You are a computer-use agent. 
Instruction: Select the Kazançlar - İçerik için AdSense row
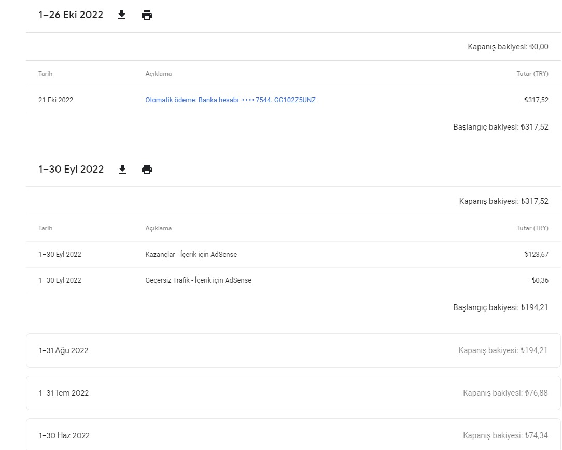point(293,255)
